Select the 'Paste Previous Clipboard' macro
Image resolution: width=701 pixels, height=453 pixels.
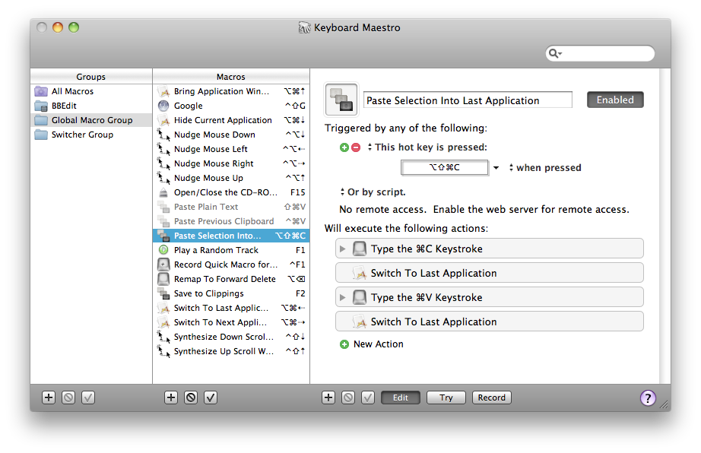tap(231, 221)
